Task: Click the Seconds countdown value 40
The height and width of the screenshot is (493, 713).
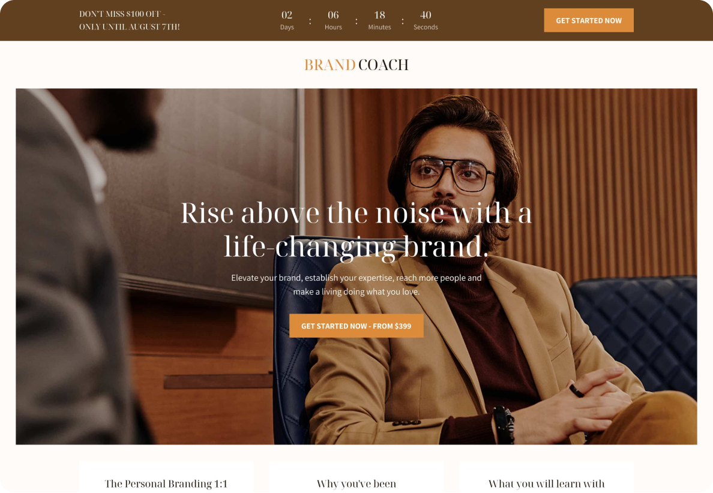Action: pos(426,15)
